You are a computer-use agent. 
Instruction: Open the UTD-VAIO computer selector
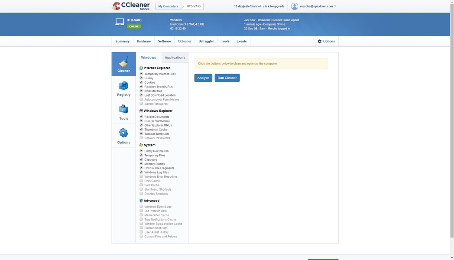[x=193, y=6]
